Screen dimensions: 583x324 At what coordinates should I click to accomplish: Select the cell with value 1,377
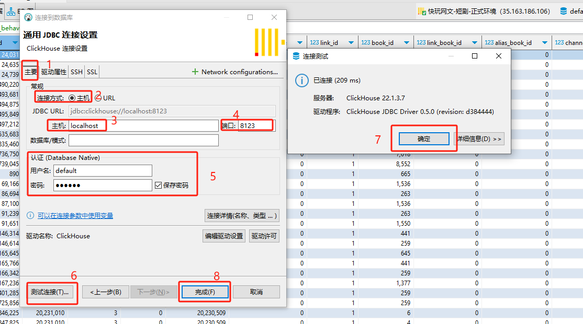click(386, 283)
